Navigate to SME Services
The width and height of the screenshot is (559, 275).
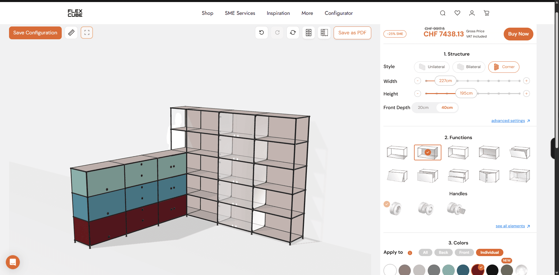[240, 13]
